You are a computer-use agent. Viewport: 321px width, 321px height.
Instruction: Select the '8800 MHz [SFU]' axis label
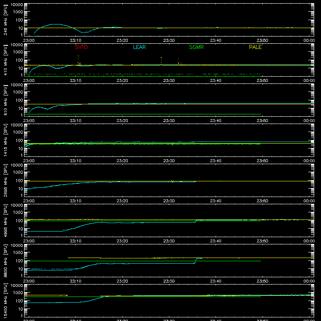(6, 260)
